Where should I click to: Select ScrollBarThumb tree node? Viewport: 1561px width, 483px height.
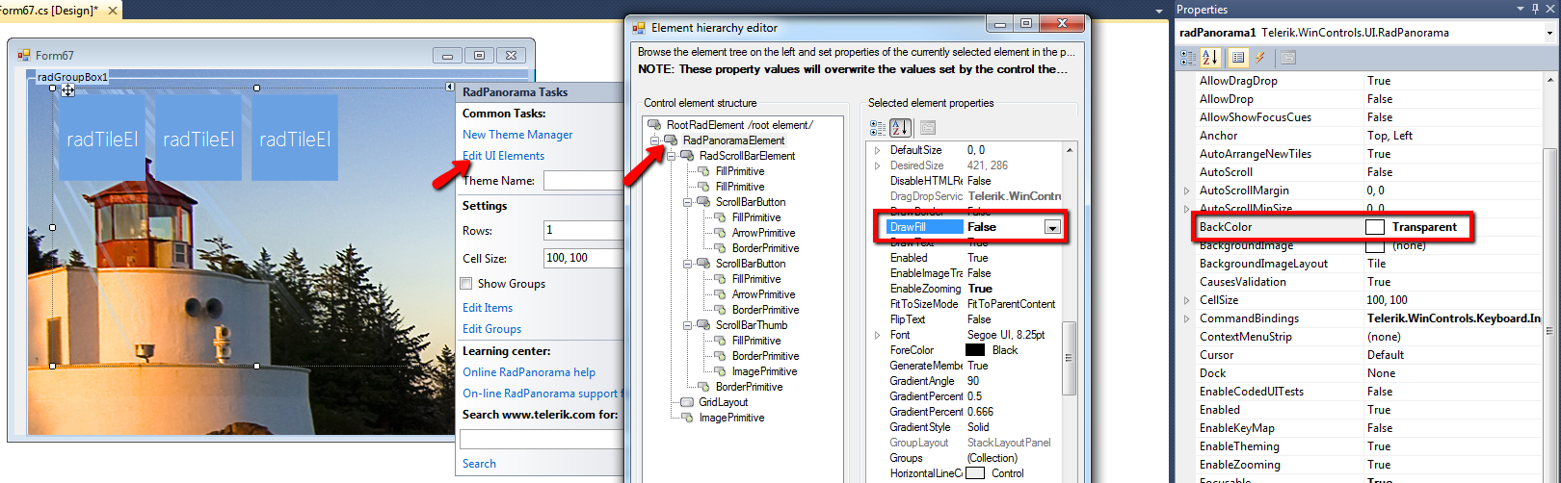point(751,325)
